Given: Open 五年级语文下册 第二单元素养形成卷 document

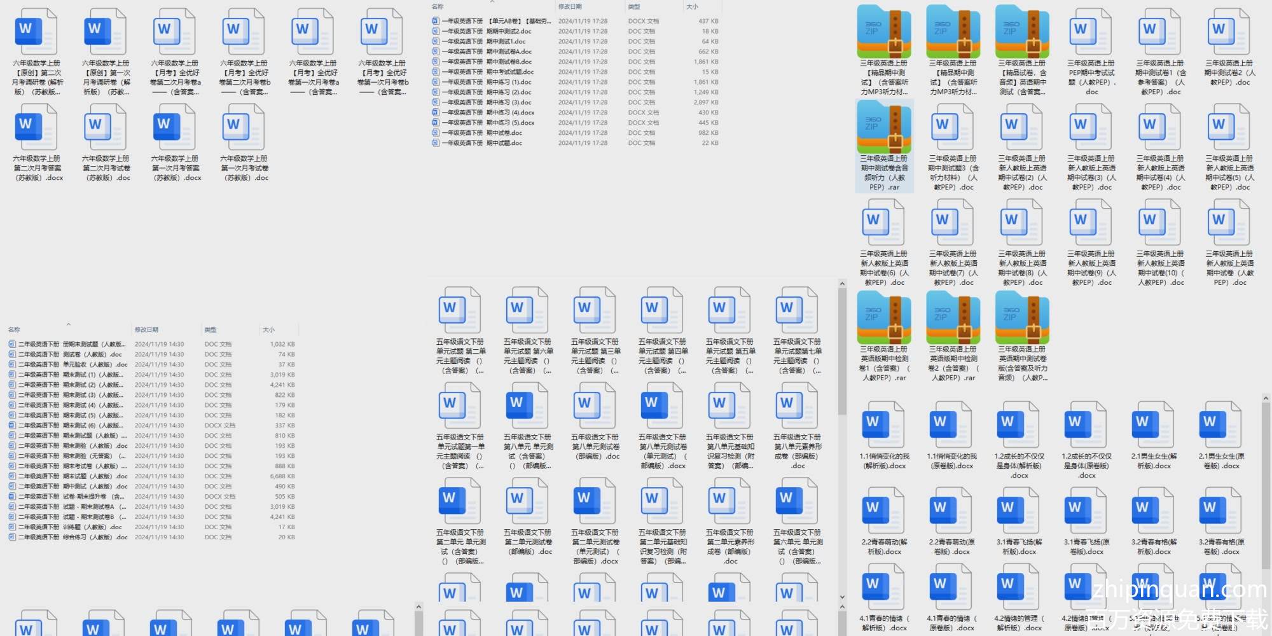Looking at the screenshot, I should pyautogui.click(x=730, y=501).
